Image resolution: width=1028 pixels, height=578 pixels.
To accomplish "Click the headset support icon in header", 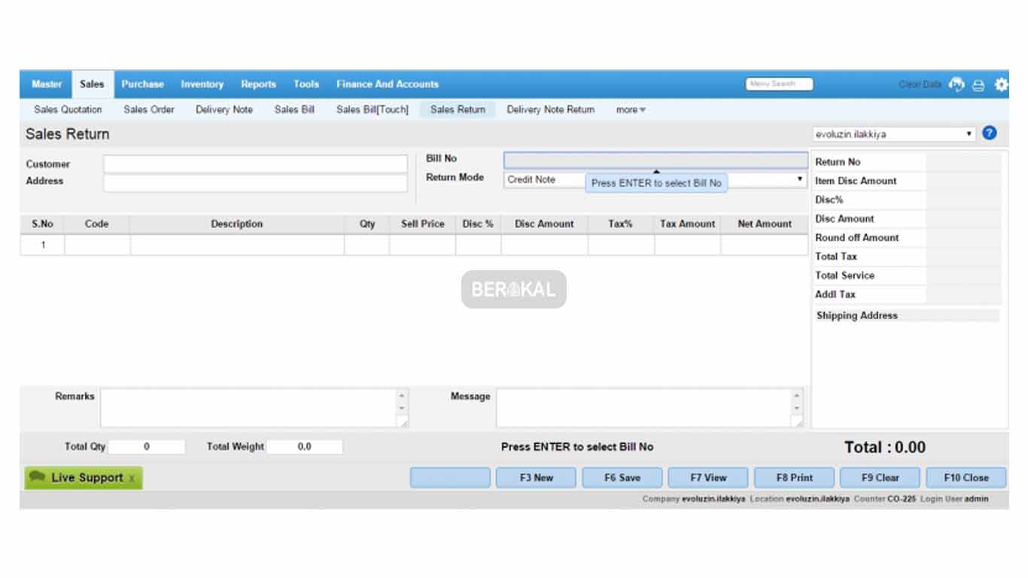I will [957, 84].
